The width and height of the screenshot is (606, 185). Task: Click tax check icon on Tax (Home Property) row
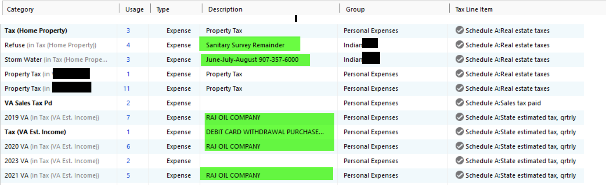click(x=459, y=30)
